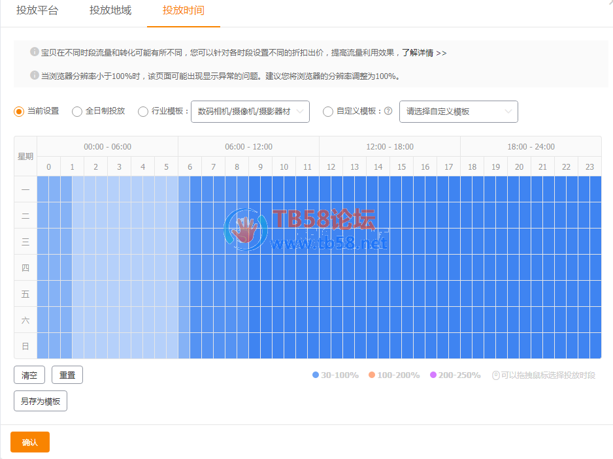Click 另存为模板 to save template

(x=41, y=401)
